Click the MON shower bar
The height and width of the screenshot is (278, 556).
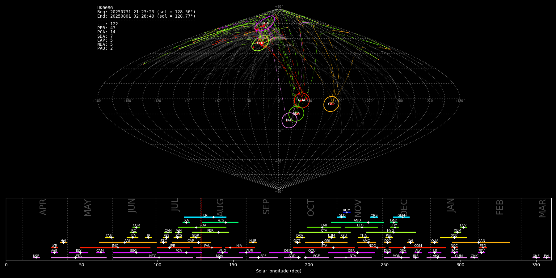coord(397,258)
